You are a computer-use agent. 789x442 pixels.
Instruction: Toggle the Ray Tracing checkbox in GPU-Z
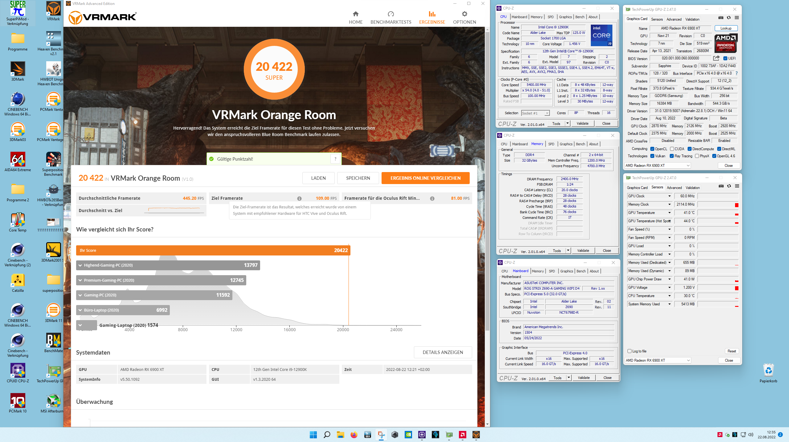[x=672, y=156]
